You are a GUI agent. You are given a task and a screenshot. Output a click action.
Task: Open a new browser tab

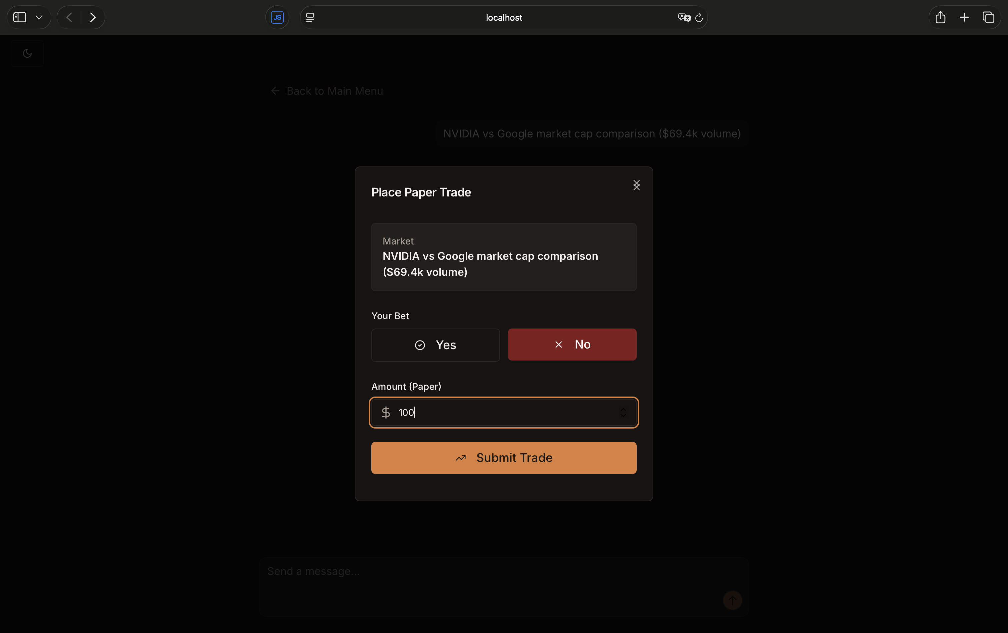pos(964,17)
